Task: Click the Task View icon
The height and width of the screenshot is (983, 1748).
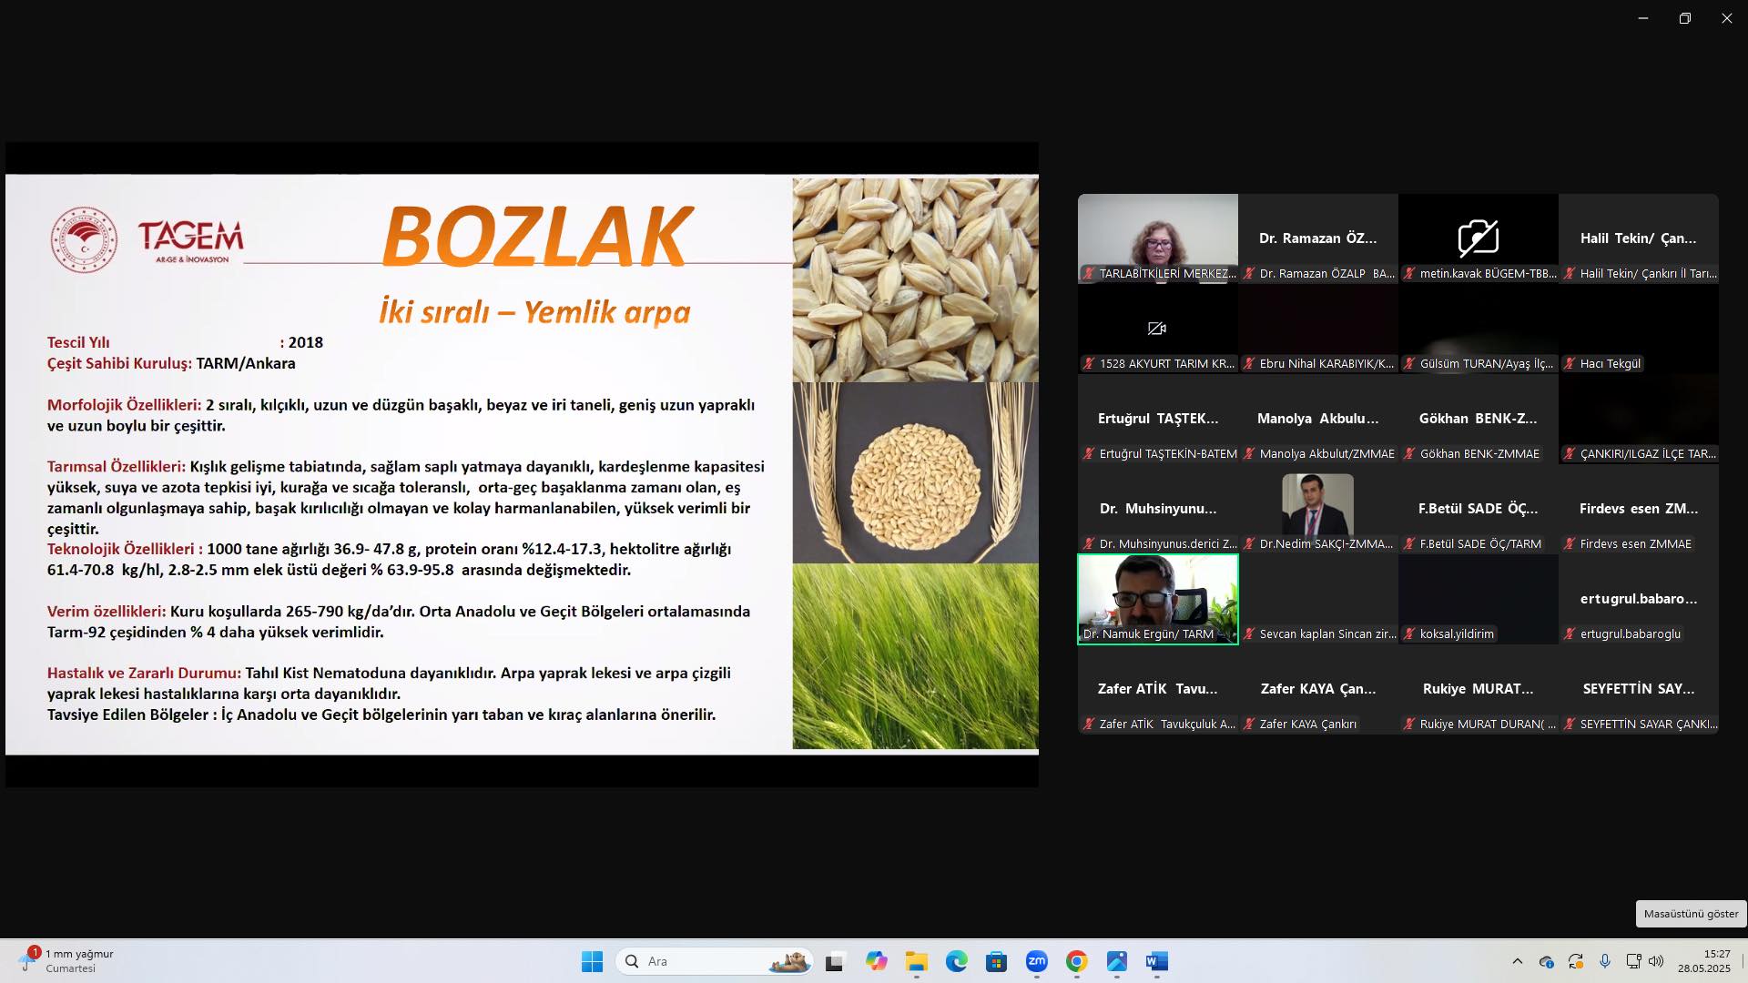Action: click(835, 961)
